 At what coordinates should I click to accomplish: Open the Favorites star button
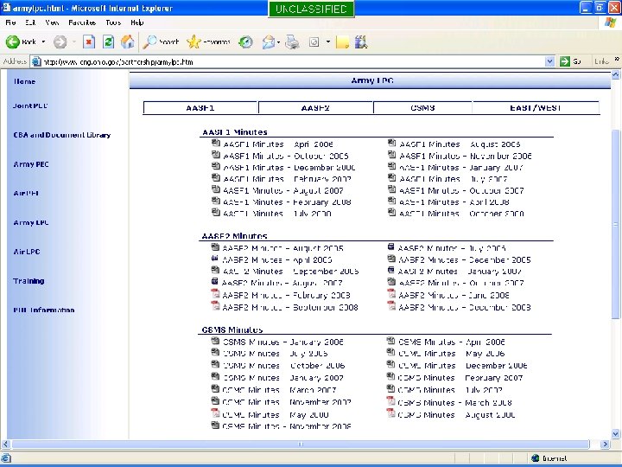click(x=207, y=42)
